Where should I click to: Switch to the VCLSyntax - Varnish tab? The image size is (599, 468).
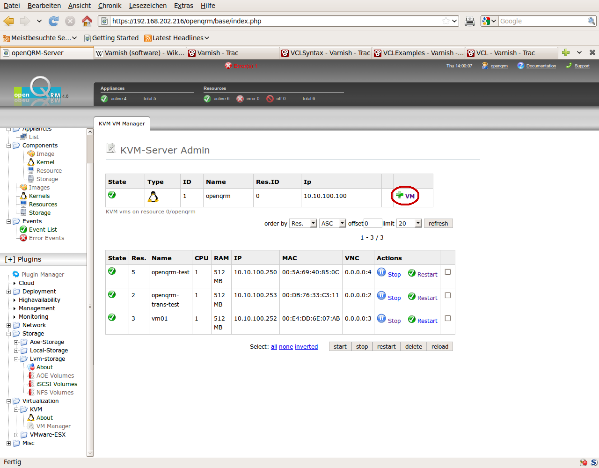click(326, 53)
